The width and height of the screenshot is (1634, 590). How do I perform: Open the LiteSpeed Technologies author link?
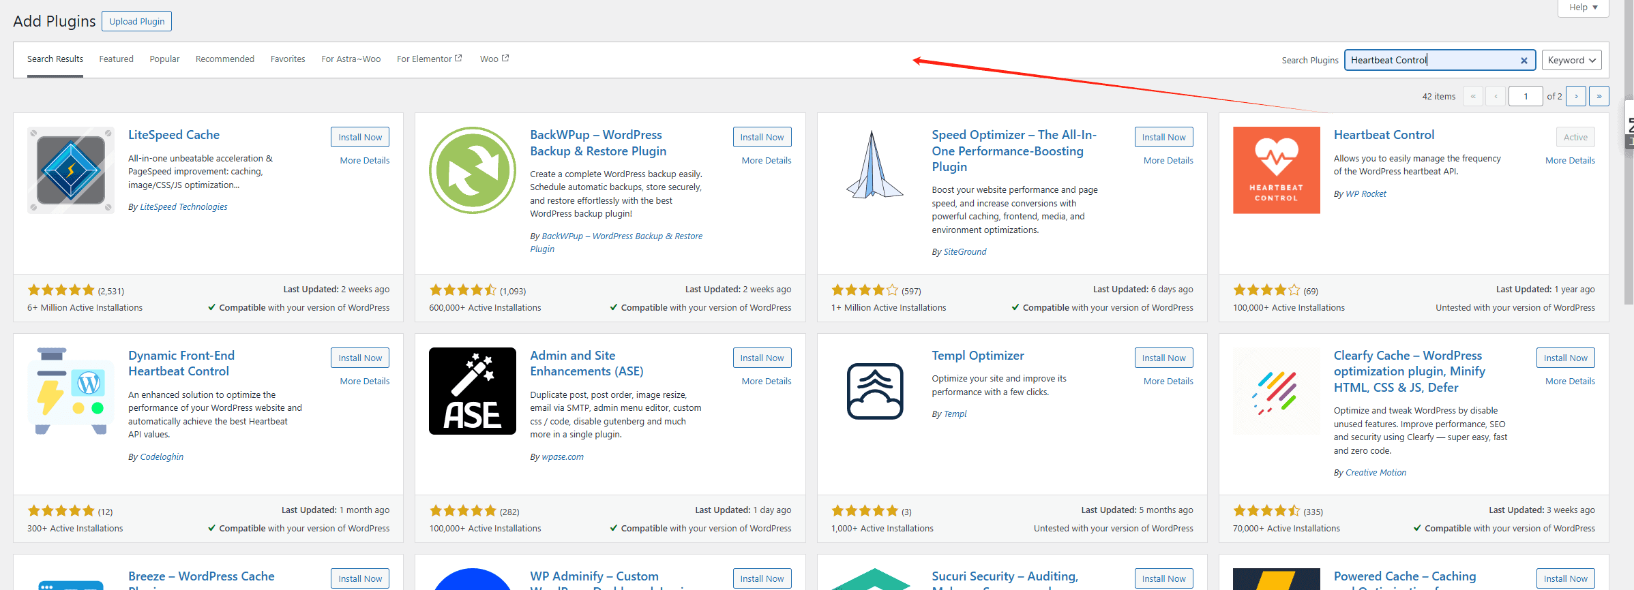[x=183, y=207]
